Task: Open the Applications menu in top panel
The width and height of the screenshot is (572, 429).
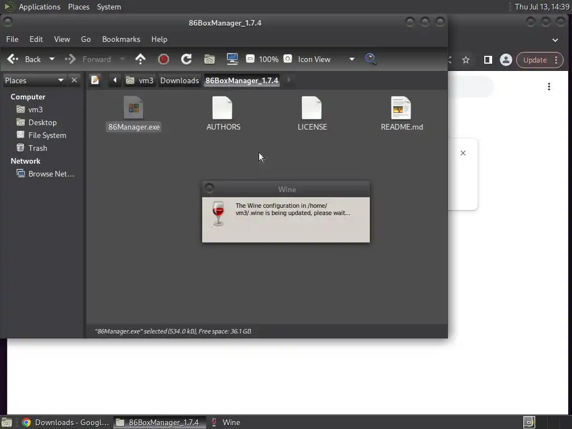Action: tap(40, 7)
